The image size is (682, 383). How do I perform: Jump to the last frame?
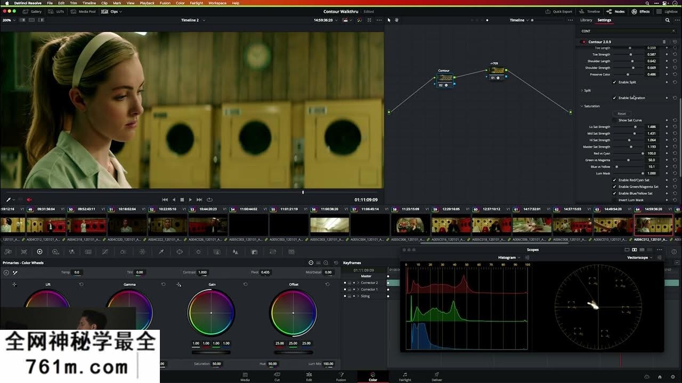pyautogui.click(x=199, y=199)
